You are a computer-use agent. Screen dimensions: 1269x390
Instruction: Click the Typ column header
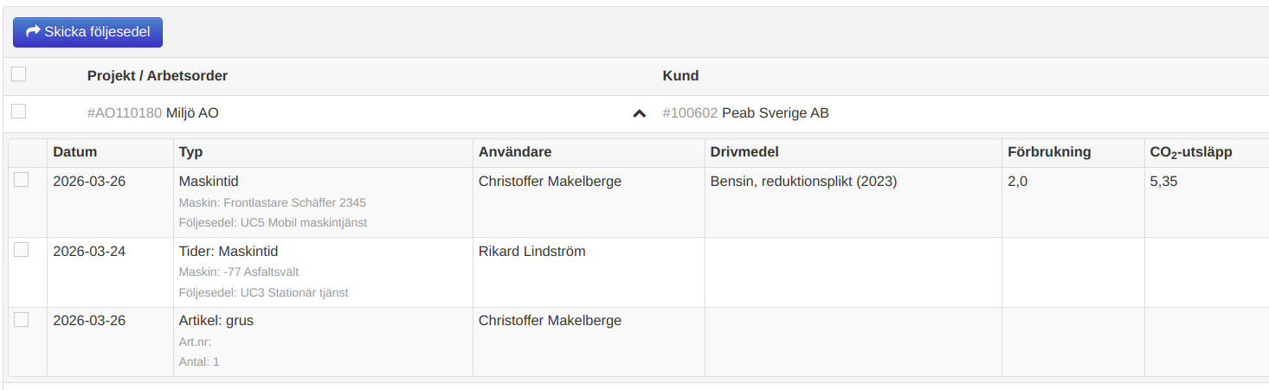(x=190, y=152)
